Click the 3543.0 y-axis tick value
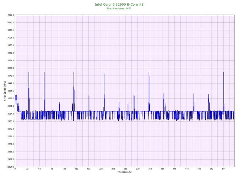238x178 pixels. pos(9,76)
